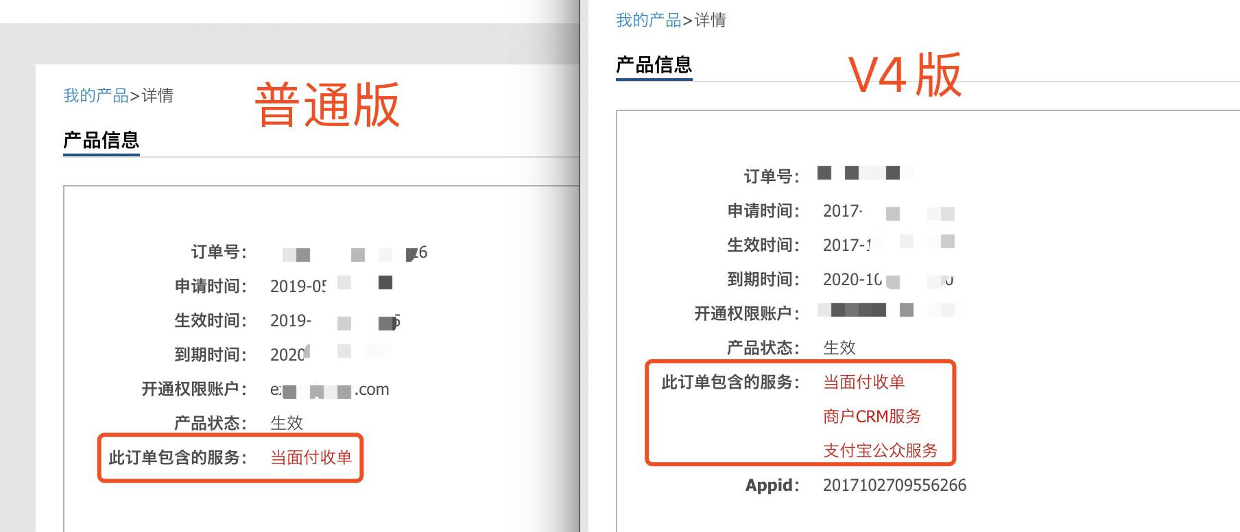Image resolution: width=1240 pixels, height=532 pixels.
Task: Click the account email ending in .com
Action: (330, 389)
